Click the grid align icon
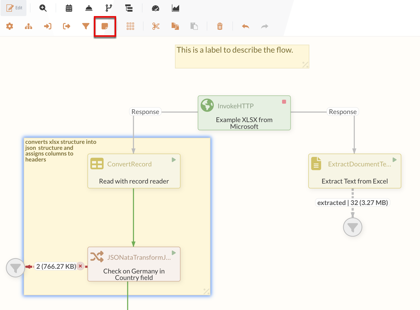Viewport: 420px width, 310px height. [x=130, y=26]
